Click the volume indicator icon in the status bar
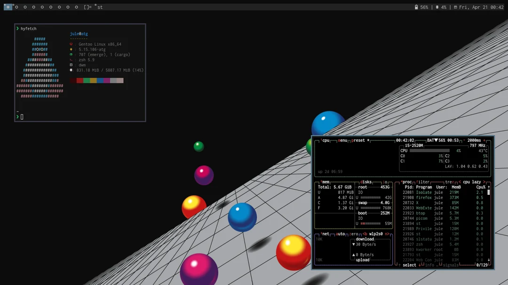The width and height of the screenshot is (508, 285). tap(437, 7)
